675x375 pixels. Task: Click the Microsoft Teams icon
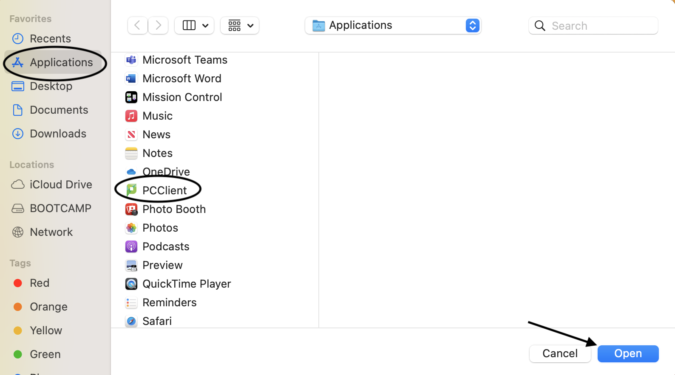[131, 60]
